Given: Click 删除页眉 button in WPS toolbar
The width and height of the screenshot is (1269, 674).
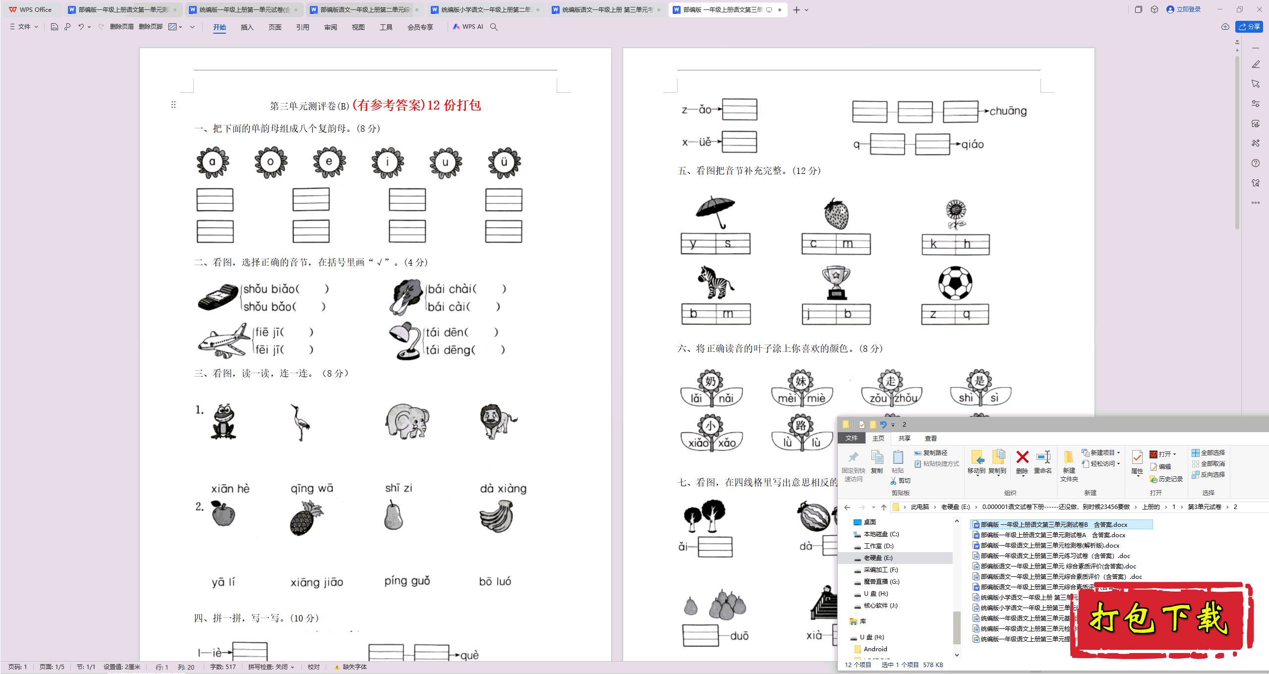Looking at the screenshot, I should [x=121, y=27].
